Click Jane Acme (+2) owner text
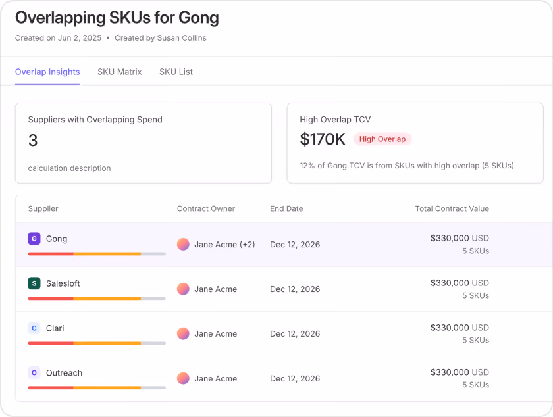The height and width of the screenshot is (417, 553). (x=224, y=244)
